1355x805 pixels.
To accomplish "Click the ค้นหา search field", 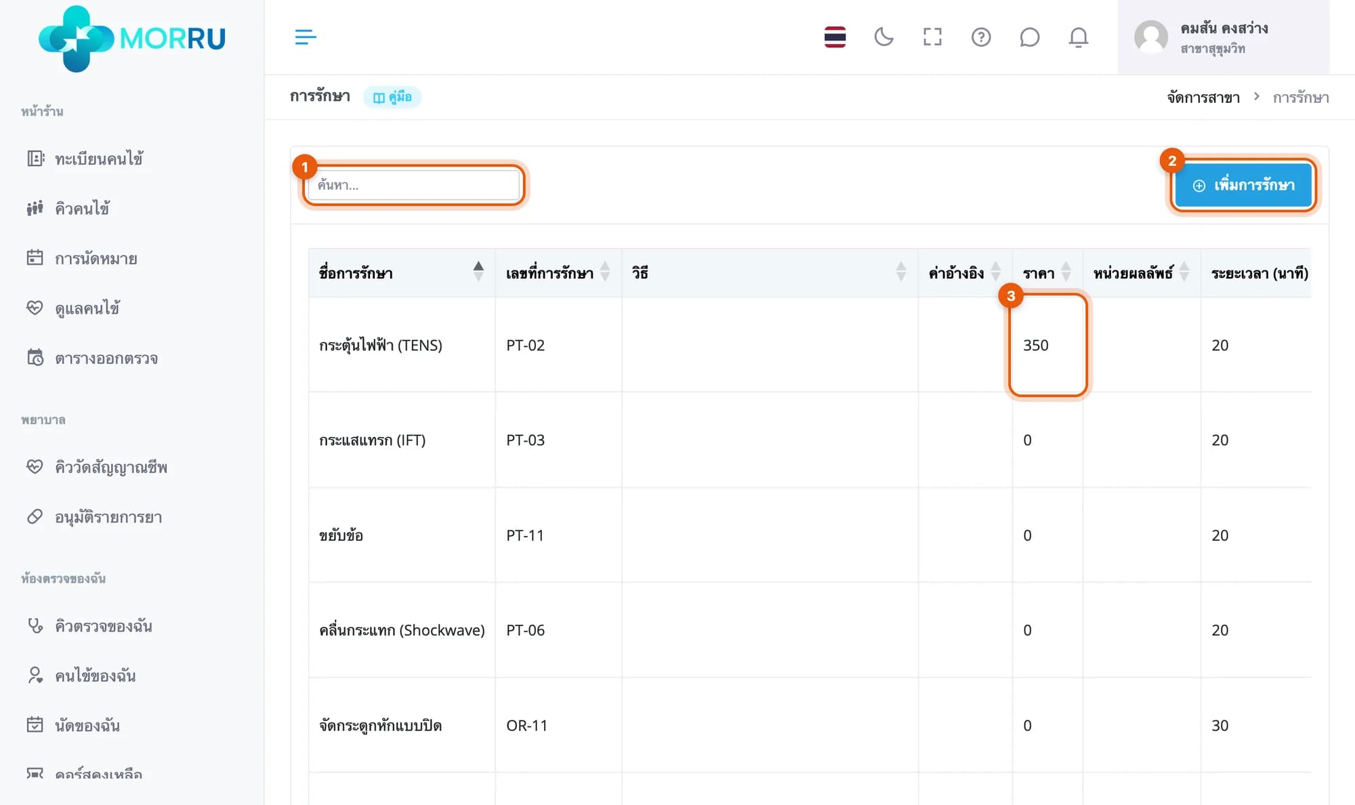I will [x=413, y=185].
